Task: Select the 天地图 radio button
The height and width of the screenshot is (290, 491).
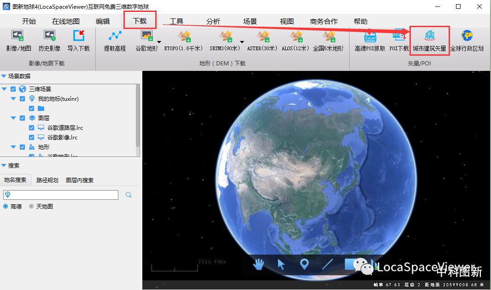Action: click(30, 206)
